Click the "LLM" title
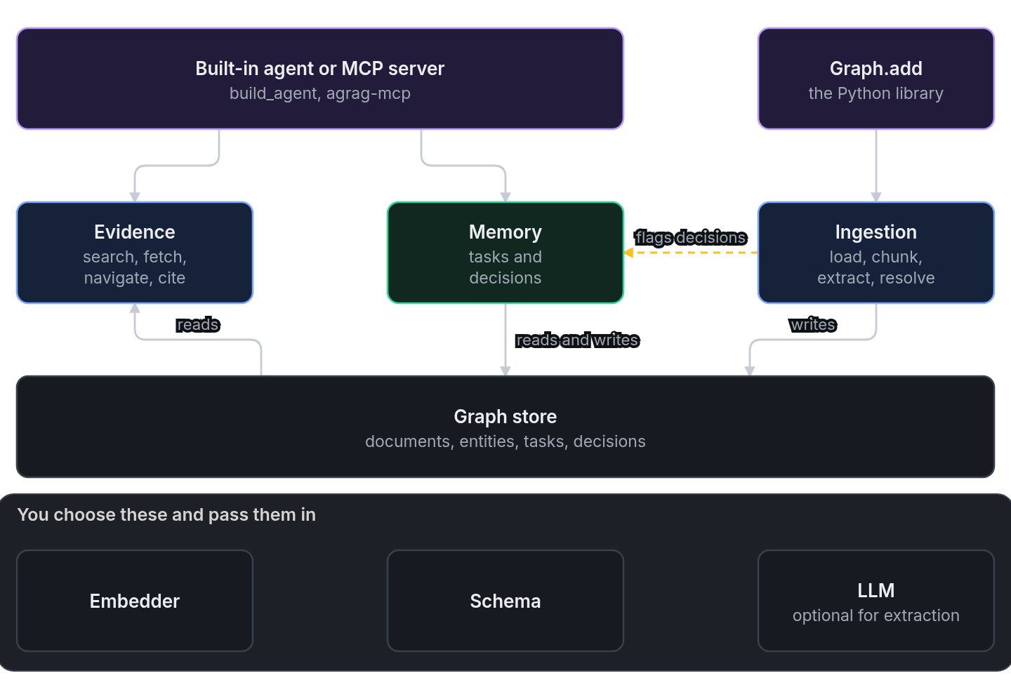Image resolution: width=1011 pixels, height=699 pixels. (x=875, y=590)
